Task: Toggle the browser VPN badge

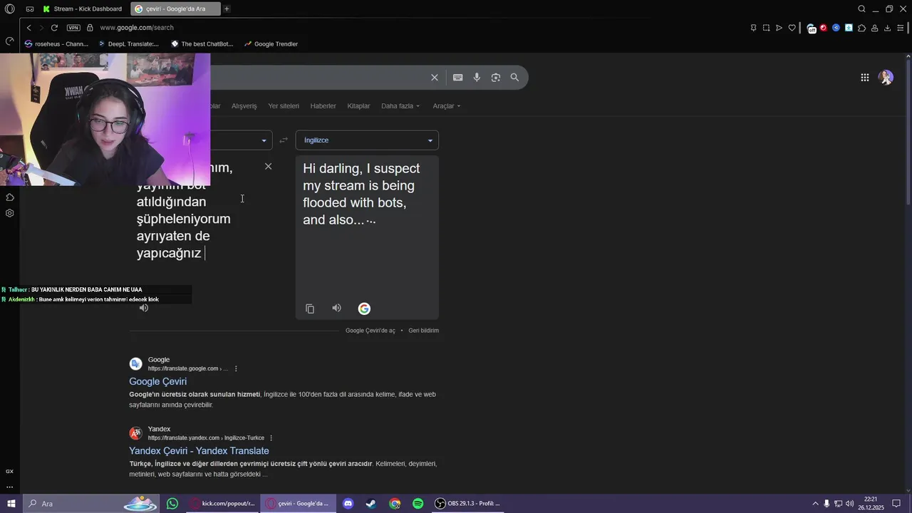Action: tap(73, 28)
